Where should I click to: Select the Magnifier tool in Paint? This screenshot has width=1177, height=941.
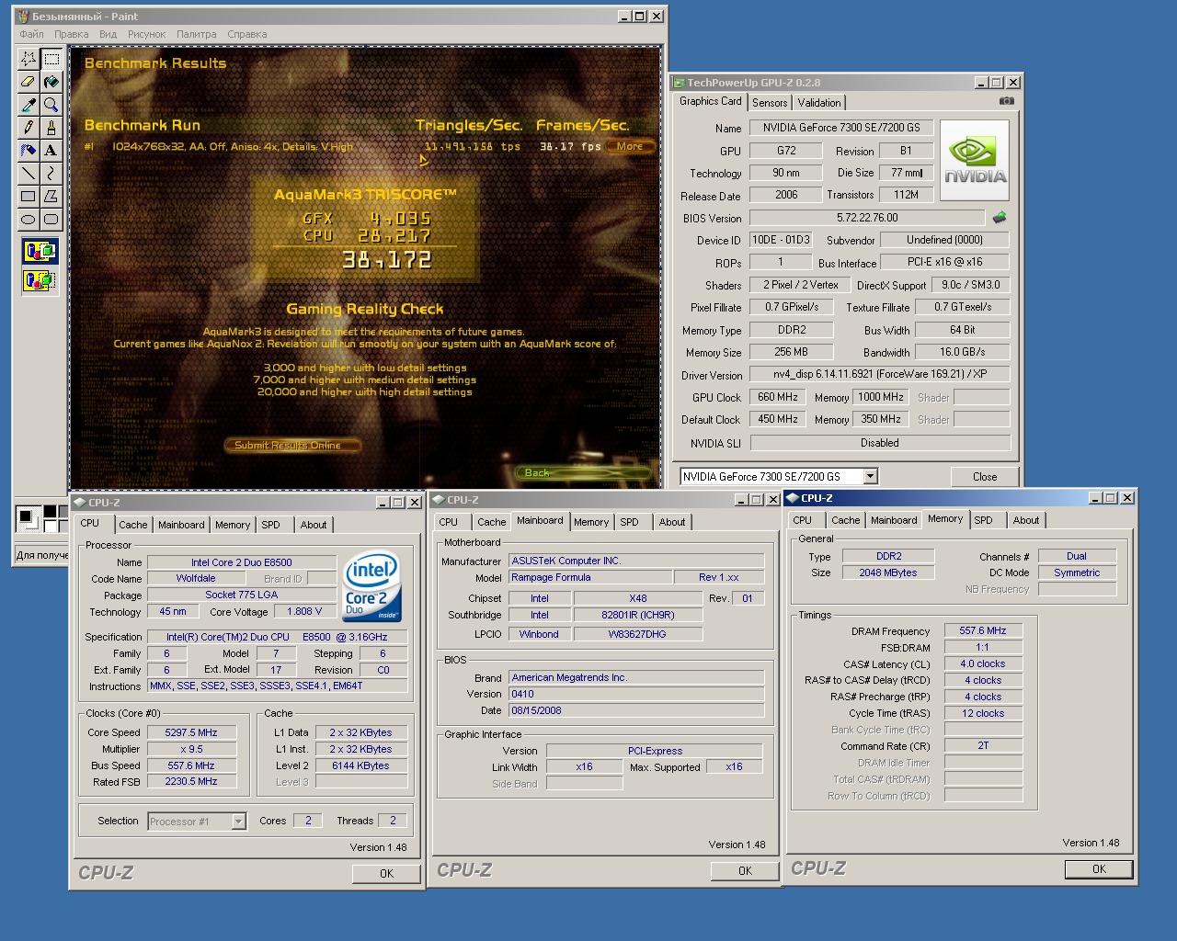[x=51, y=105]
